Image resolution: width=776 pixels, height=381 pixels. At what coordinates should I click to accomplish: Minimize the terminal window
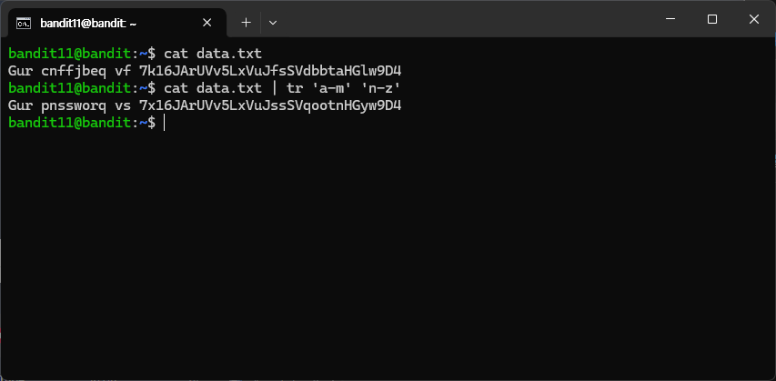pos(670,19)
